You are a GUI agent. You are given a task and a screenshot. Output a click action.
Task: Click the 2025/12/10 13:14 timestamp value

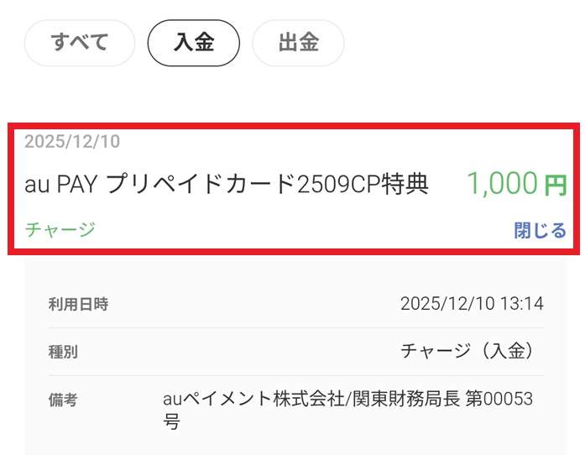click(472, 304)
